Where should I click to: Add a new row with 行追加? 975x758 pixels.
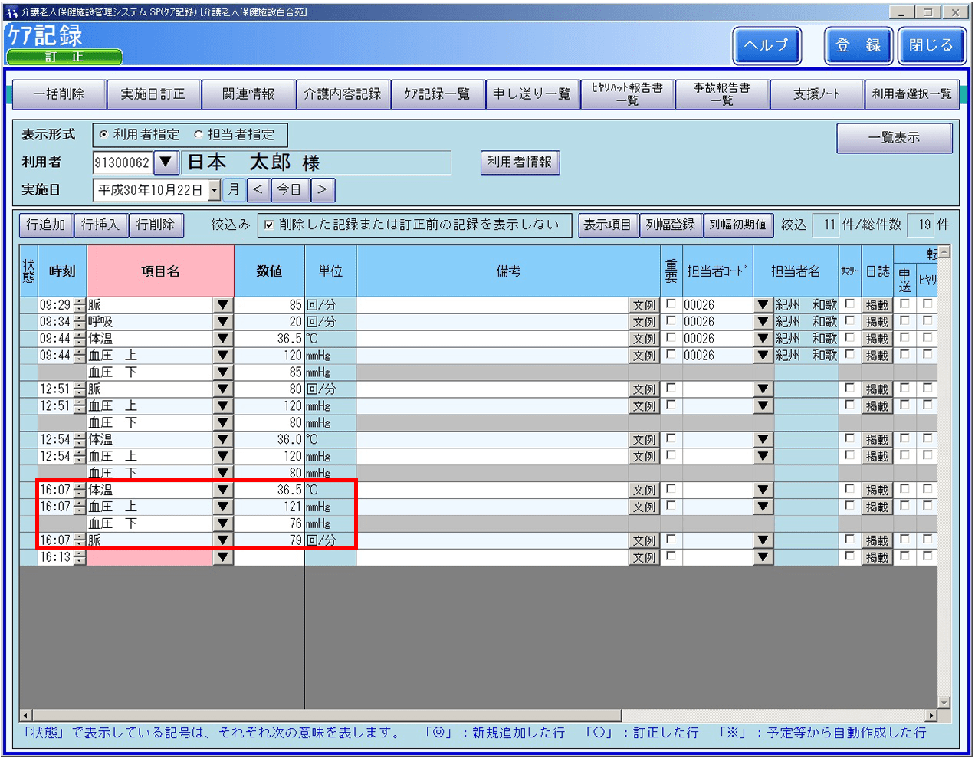point(45,225)
